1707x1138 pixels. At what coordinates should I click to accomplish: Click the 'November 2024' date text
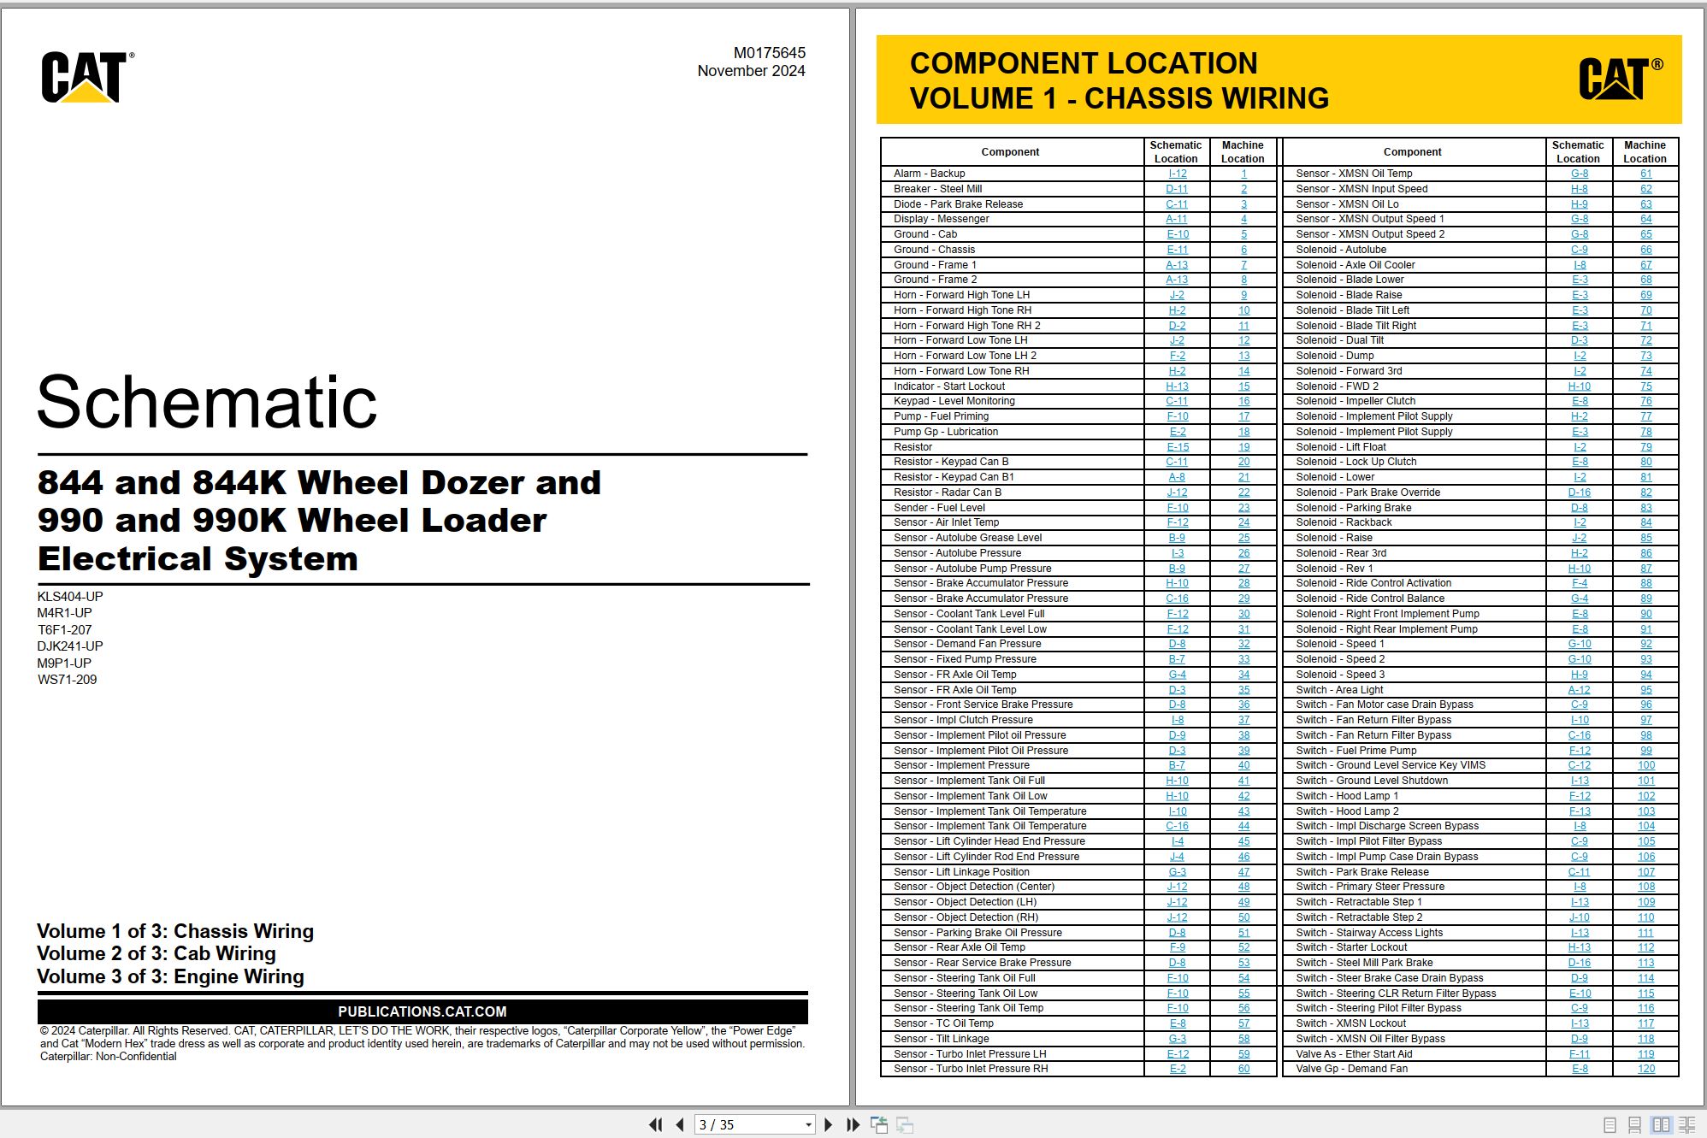[751, 71]
